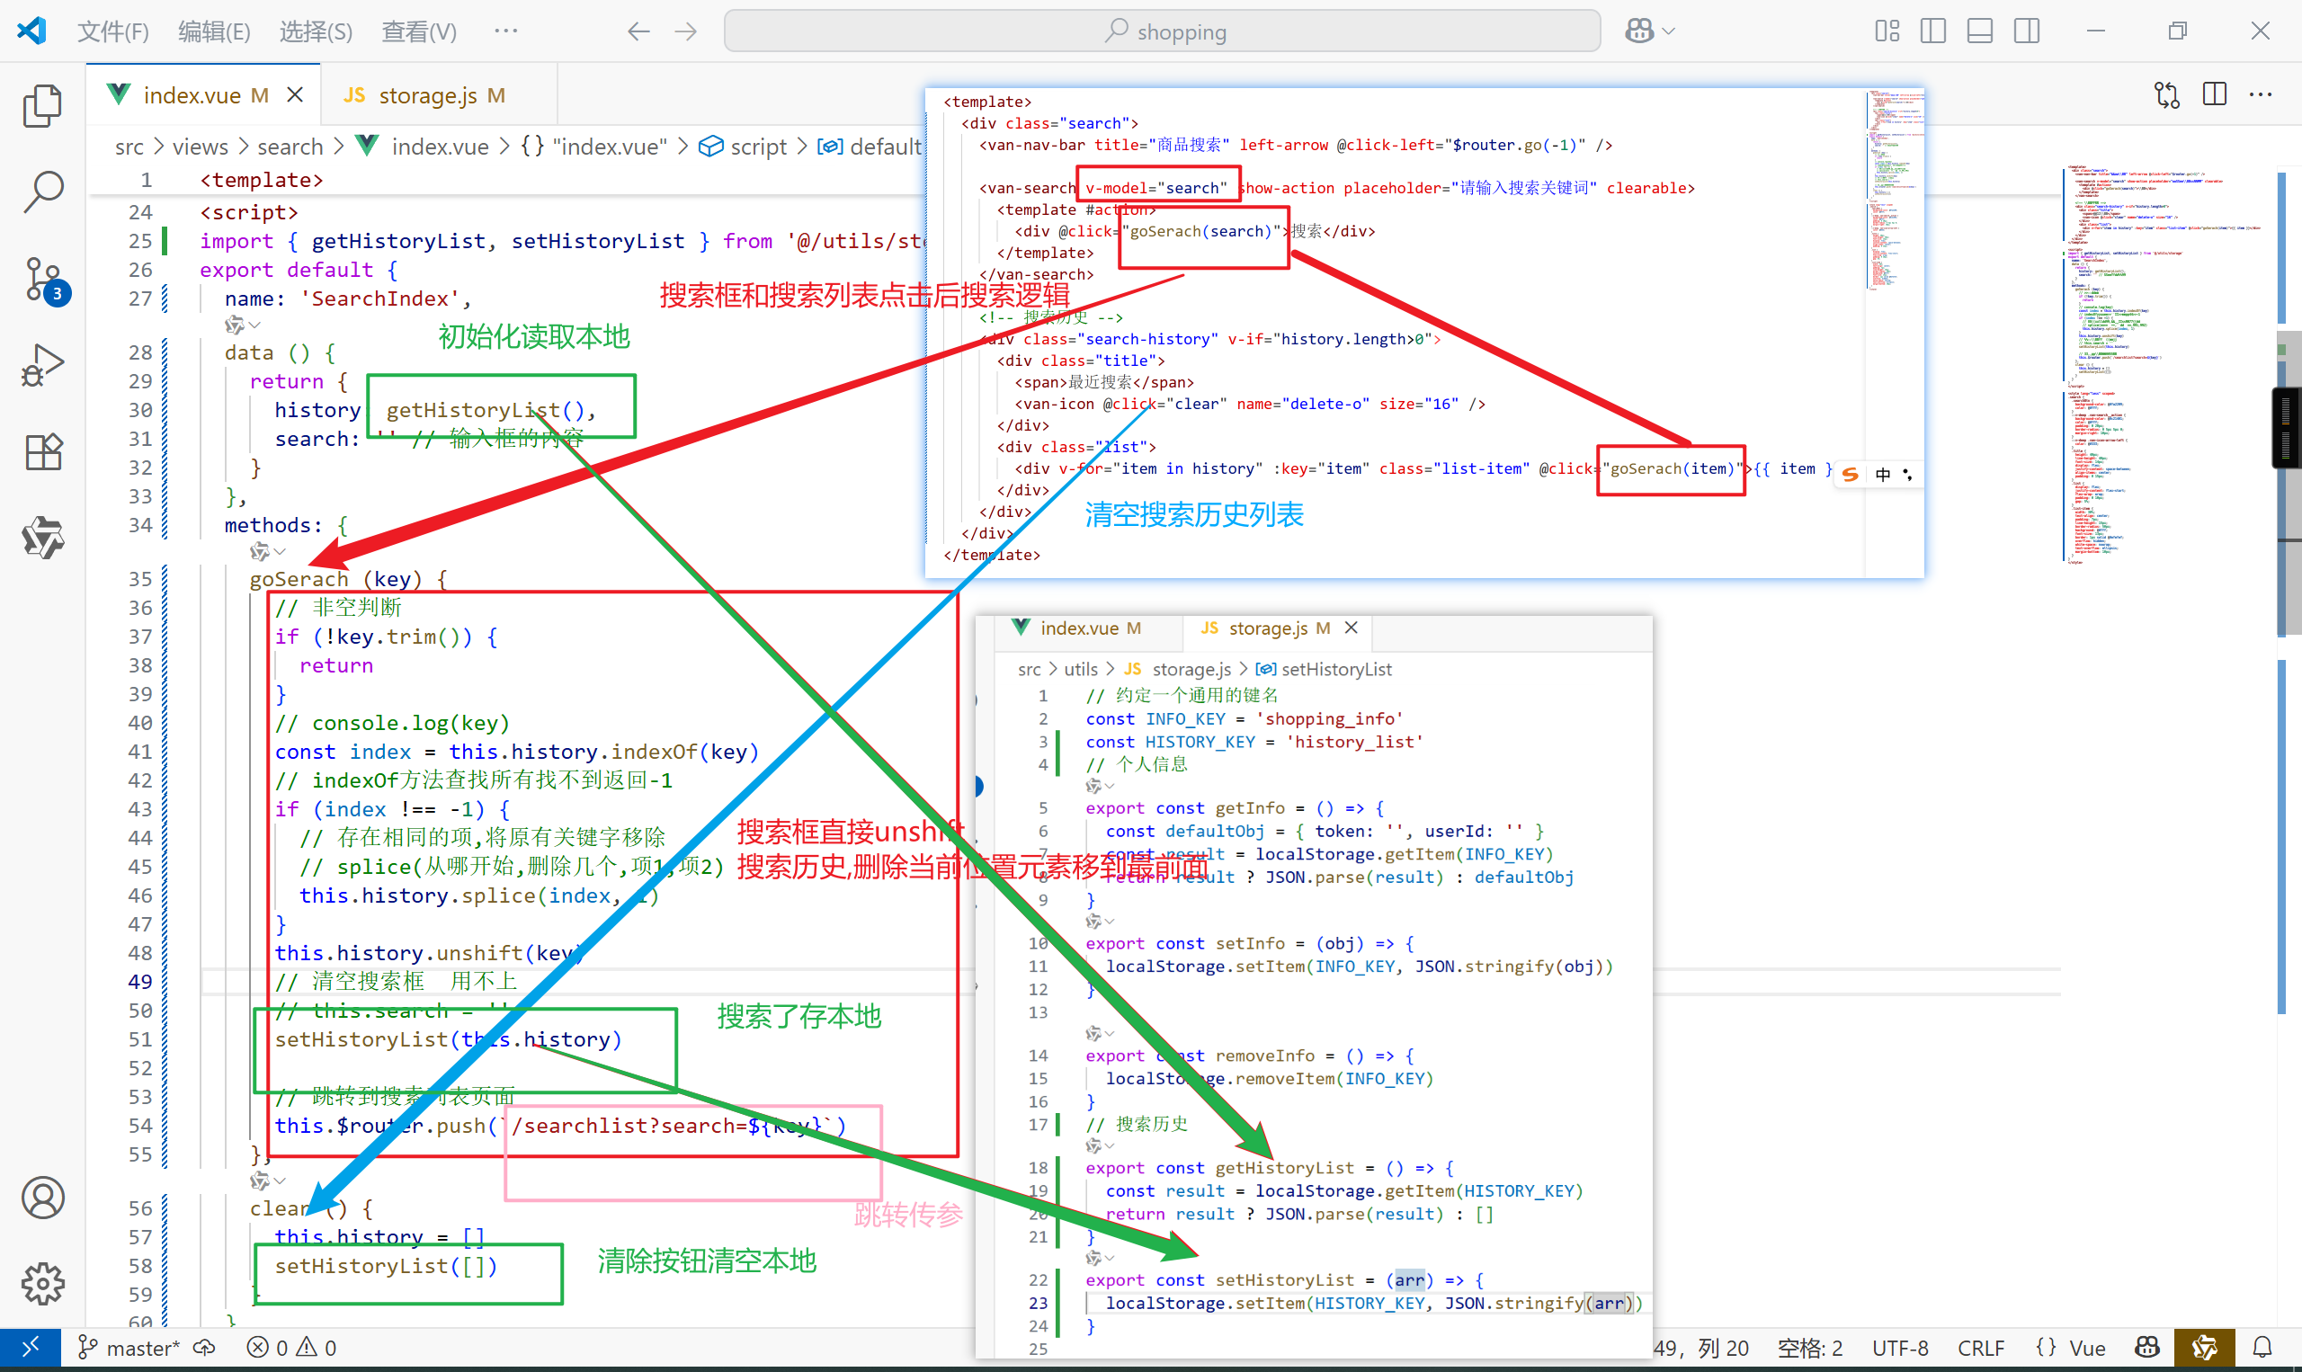2302x1372 pixels.
Task: Open the Search view in activity bar
Action: tap(42, 192)
